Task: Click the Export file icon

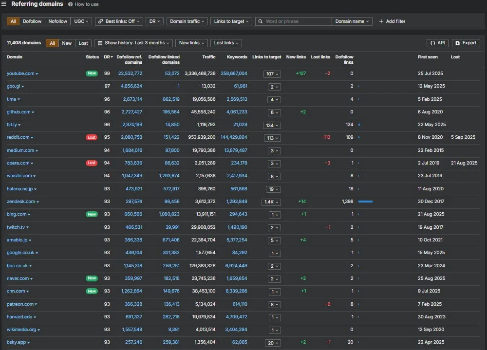Action: click(457, 43)
